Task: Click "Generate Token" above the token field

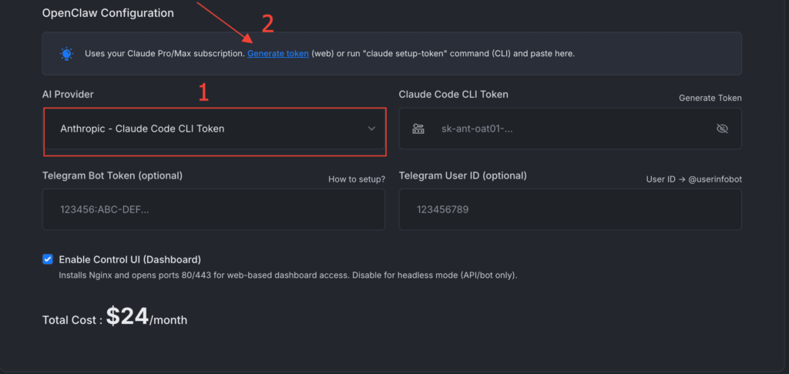Action: coord(710,98)
